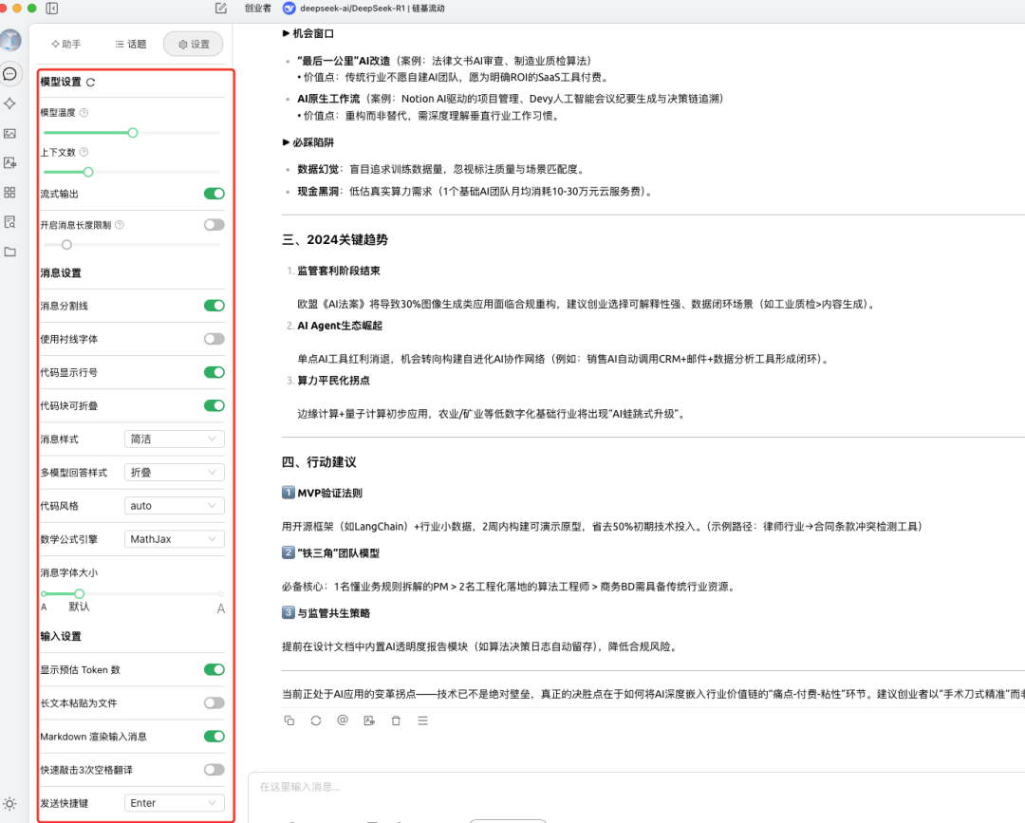Image resolution: width=1025 pixels, height=823 pixels.
Task: Open the files folder icon in the sidebar
Action: (9, 253)
